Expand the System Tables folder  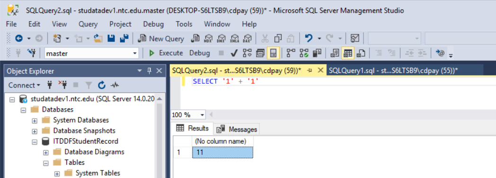57,173
